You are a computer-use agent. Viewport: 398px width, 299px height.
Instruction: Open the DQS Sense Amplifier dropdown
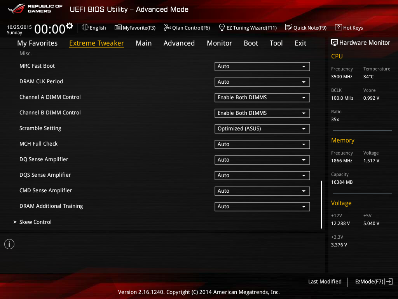(x=262, y=176)
